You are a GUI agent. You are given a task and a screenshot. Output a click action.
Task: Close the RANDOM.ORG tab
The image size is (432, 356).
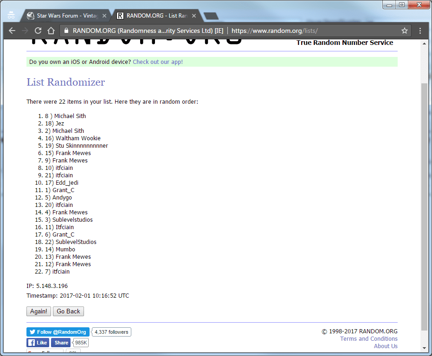194,16
